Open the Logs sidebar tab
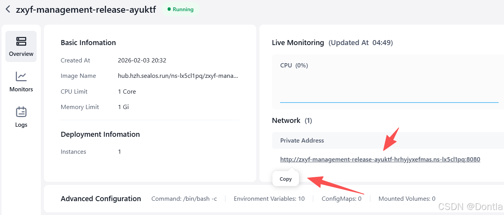Viewport: 504px width, 215px height. pos(21,117)
